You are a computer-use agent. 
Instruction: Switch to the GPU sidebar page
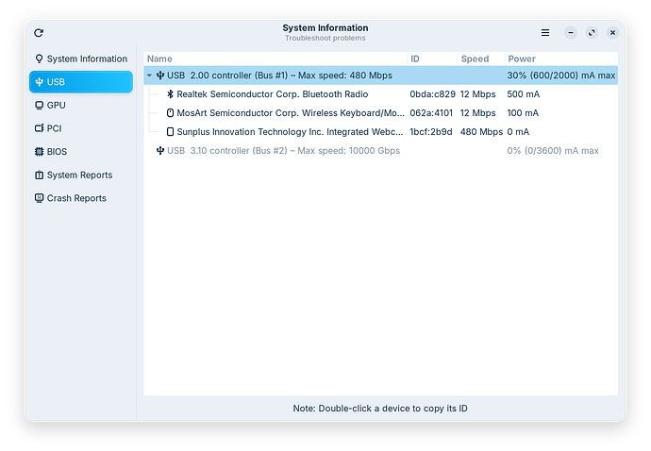click(x=57, y=105)
